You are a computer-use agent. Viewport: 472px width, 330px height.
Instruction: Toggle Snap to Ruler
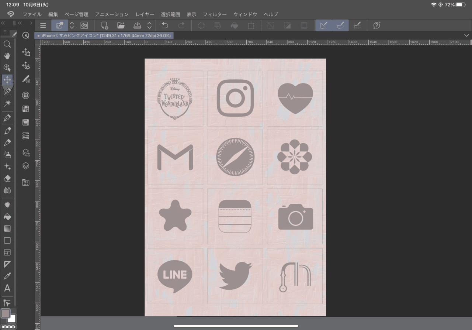(324, 25)
